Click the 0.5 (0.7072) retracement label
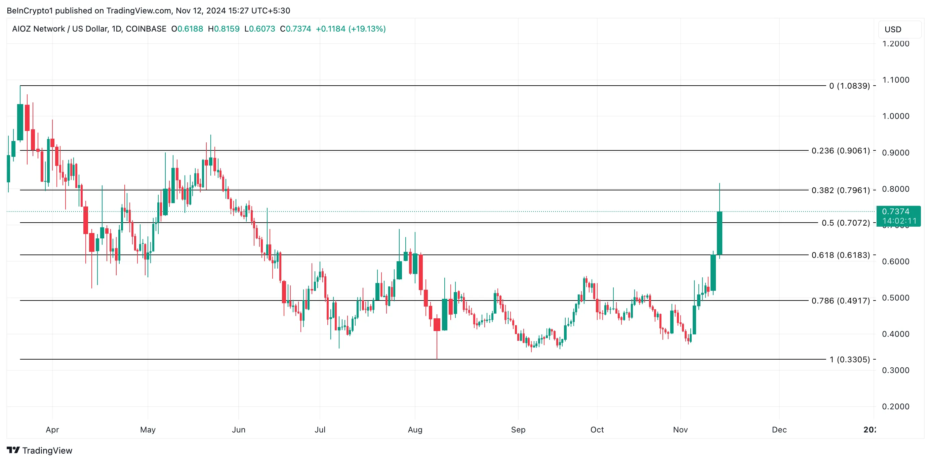 pyautogui.click(x=846, y=223)
